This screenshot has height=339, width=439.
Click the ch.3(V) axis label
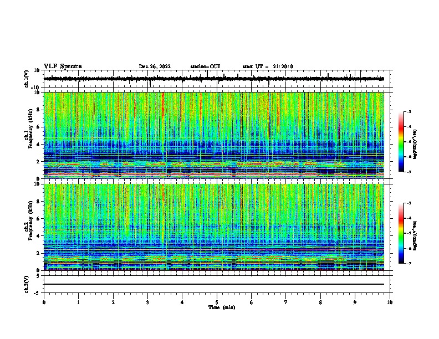pyautogui.click(x=27, y=284)
